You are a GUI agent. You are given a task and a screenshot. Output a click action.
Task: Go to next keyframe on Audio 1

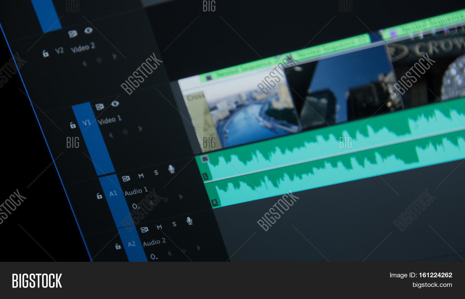click(x=180, y=197)
